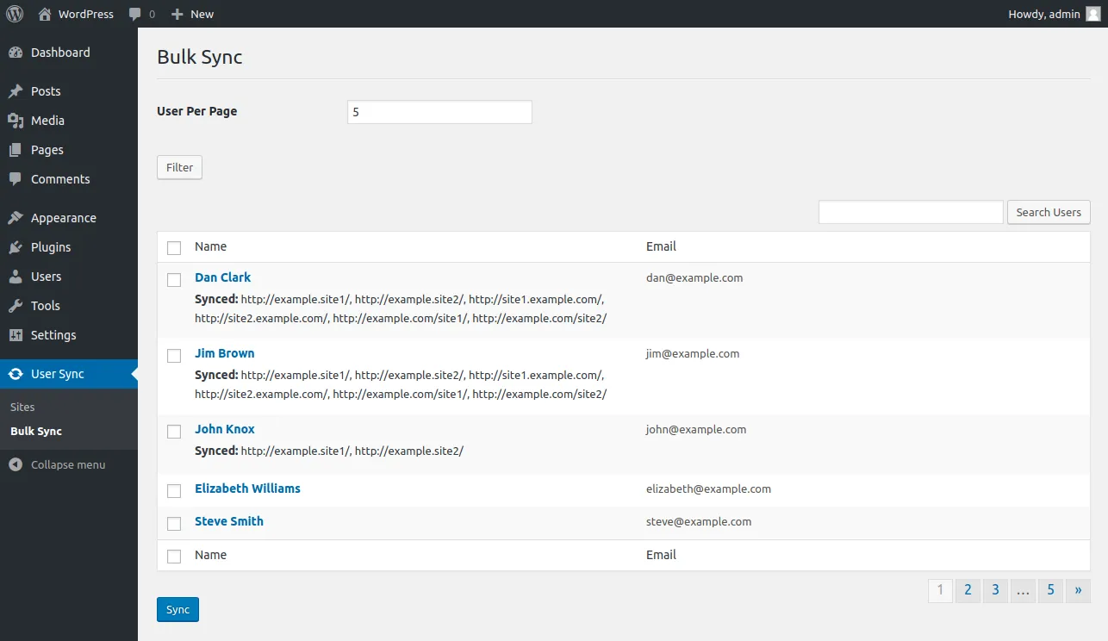The height and width of the screenshot is (641, 1108).
Task: Click the Search Users button
Action: 1049,212
